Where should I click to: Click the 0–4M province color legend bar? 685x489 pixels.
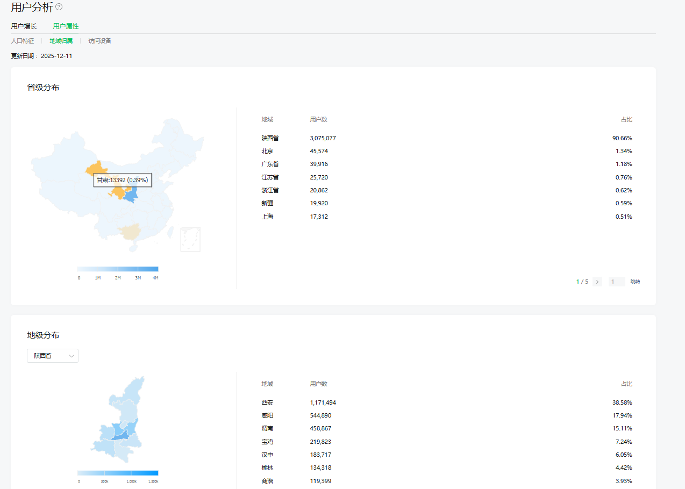(118, 269)
